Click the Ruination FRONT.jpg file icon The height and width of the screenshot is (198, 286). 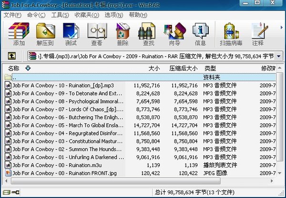click(8, 173)
